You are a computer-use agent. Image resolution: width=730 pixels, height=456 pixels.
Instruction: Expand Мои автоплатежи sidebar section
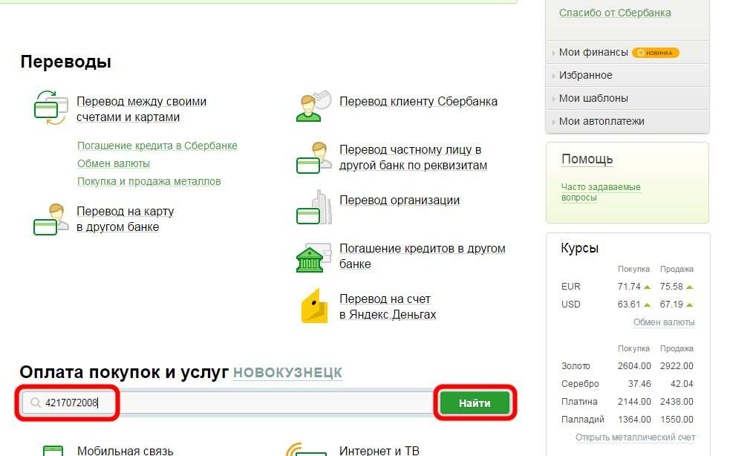602,121
